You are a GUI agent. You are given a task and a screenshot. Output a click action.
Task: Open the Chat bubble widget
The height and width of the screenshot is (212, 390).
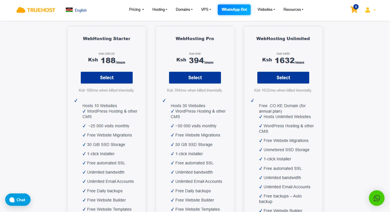pyautogui.click(x=18, y=200)
